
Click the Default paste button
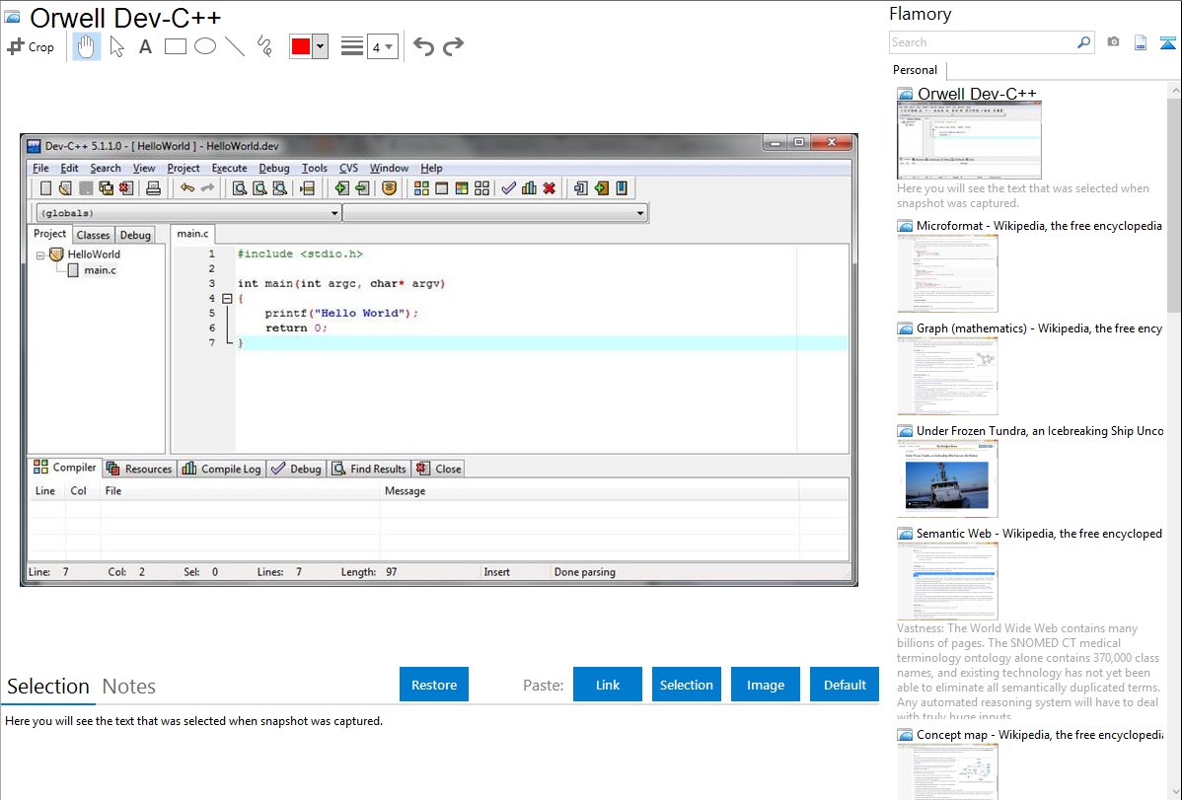click(845, 685)
